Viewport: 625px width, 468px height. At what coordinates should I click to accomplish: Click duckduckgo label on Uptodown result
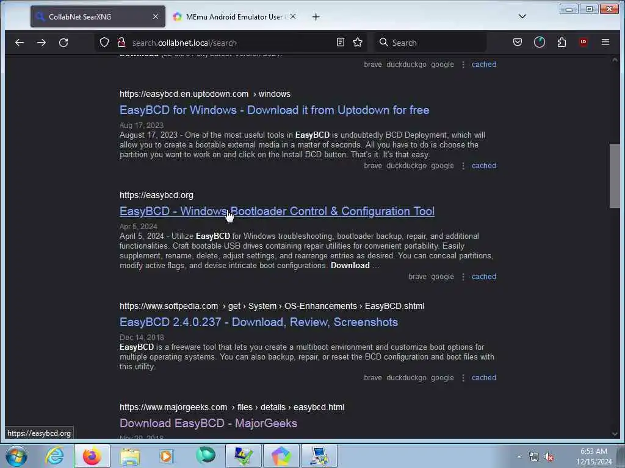pyautogui.click(x=406, y=166)
